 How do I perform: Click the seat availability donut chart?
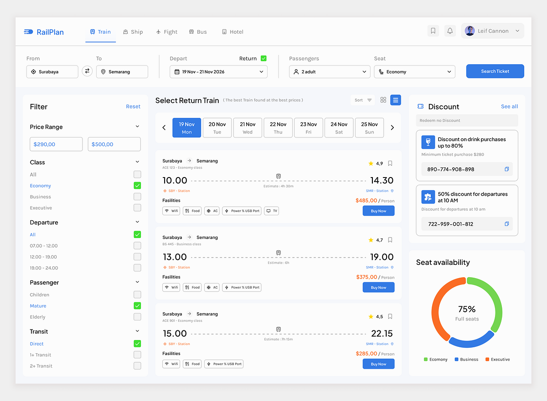coord(467,312)
